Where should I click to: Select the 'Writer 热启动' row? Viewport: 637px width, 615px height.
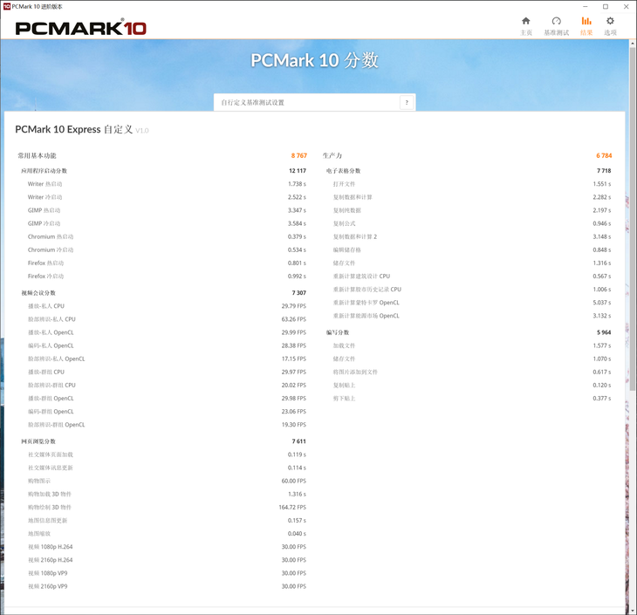pos(167,184)
